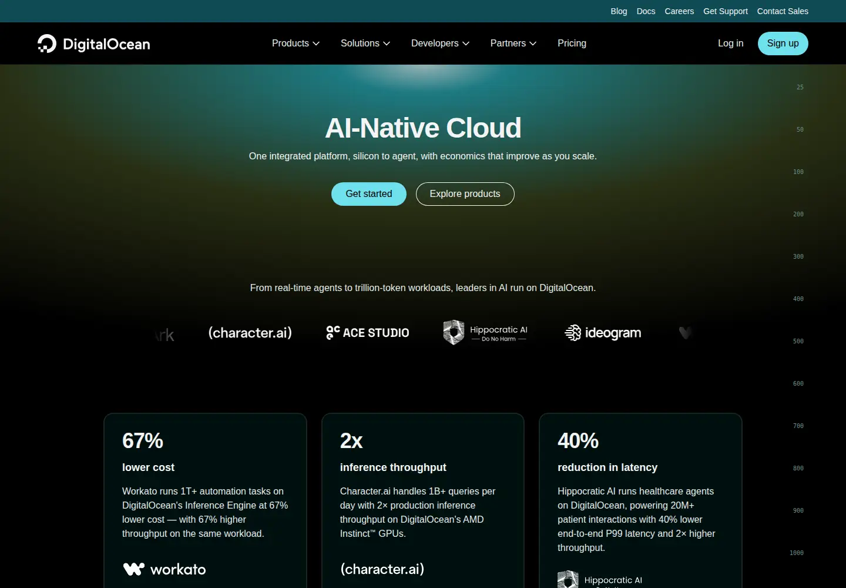Go to the Pricing page
This screenshot has width=846, height=588.
(x=572, y=44)
